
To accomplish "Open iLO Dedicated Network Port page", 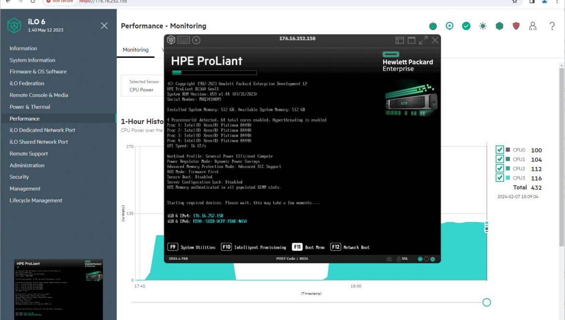I will 42,130.
